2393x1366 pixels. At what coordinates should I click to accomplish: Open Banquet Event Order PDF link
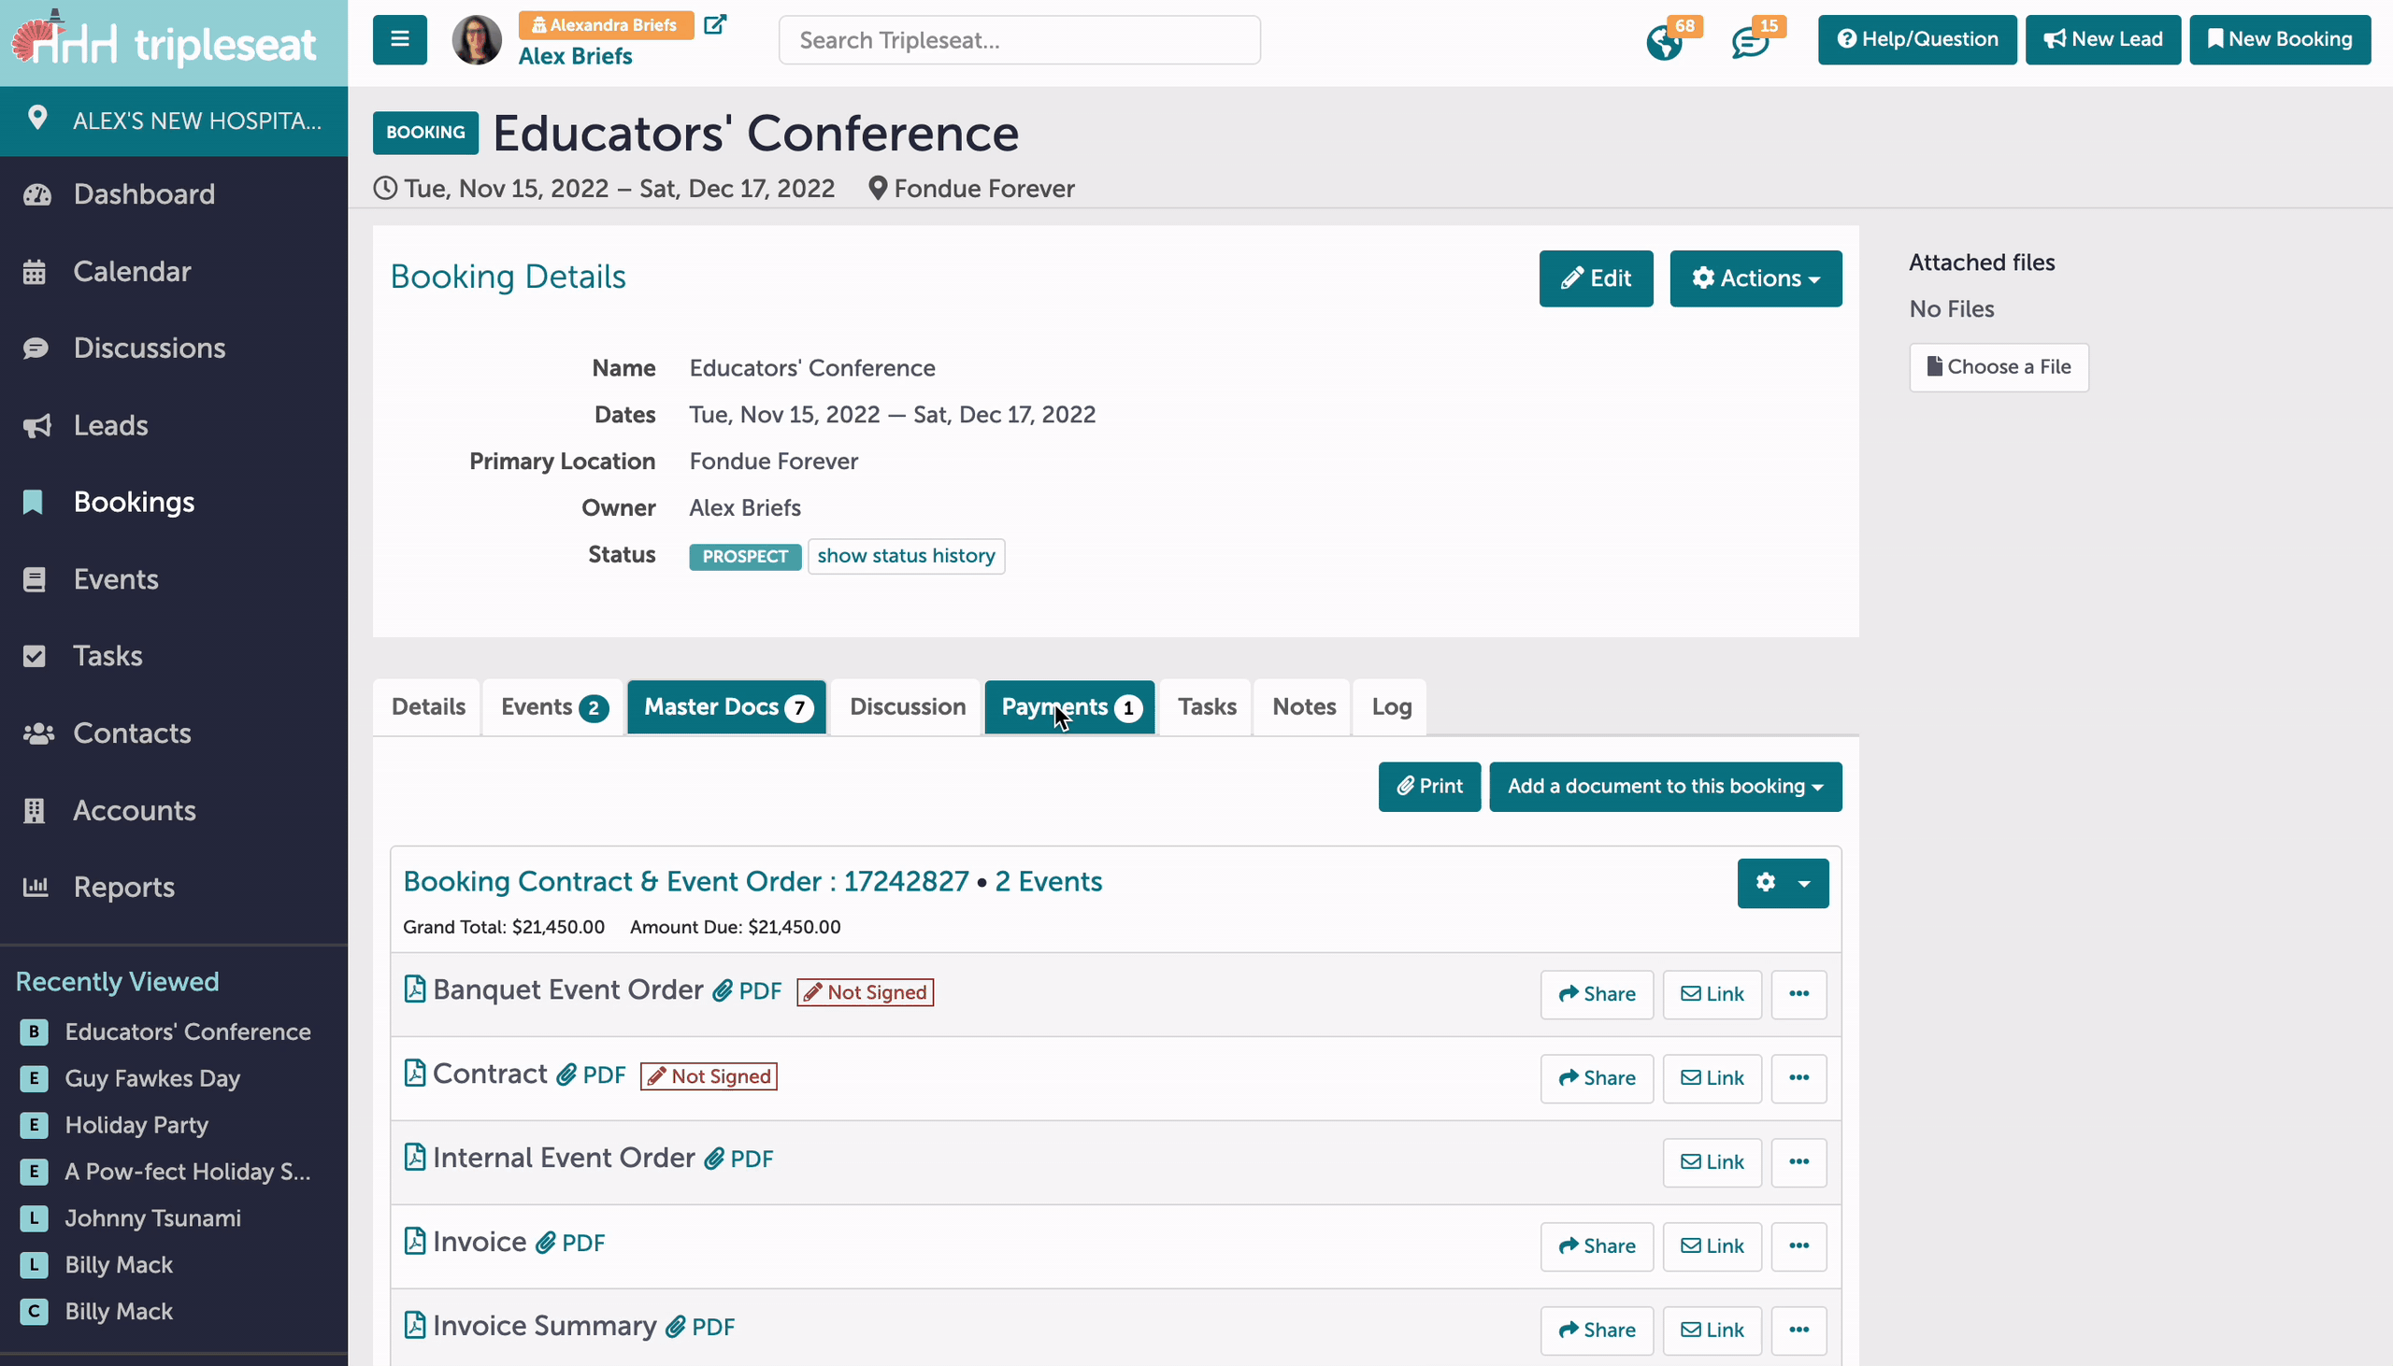[748, 991]
